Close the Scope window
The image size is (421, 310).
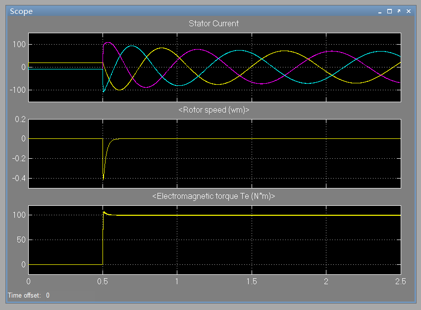point(409,11)
